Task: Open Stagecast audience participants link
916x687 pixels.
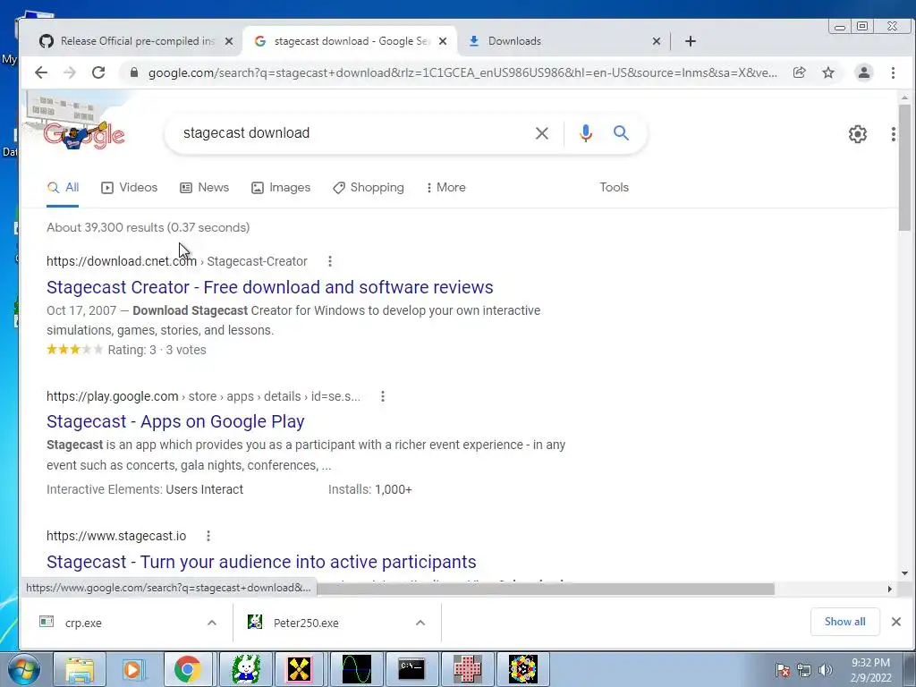Action: coord(261,562)
